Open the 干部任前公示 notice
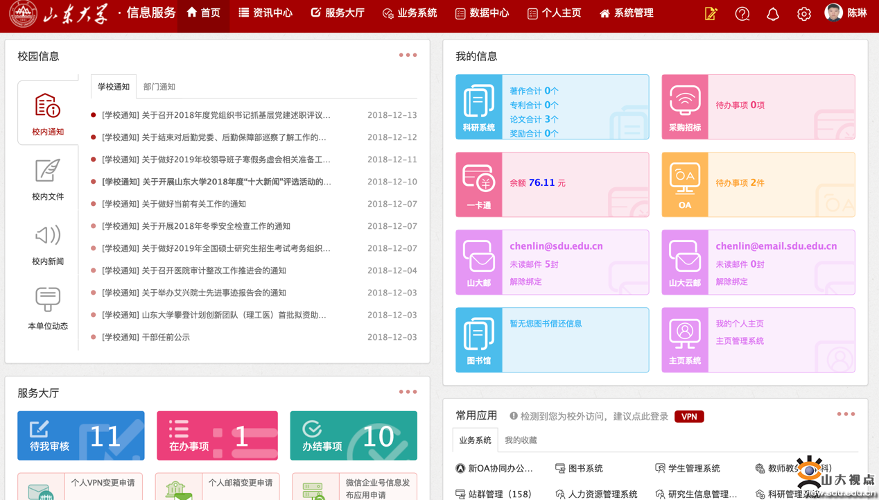 click(146, 337)
